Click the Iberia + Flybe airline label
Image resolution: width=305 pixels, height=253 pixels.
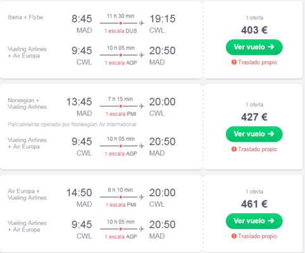pyautogui.click(x=25, y=17)
